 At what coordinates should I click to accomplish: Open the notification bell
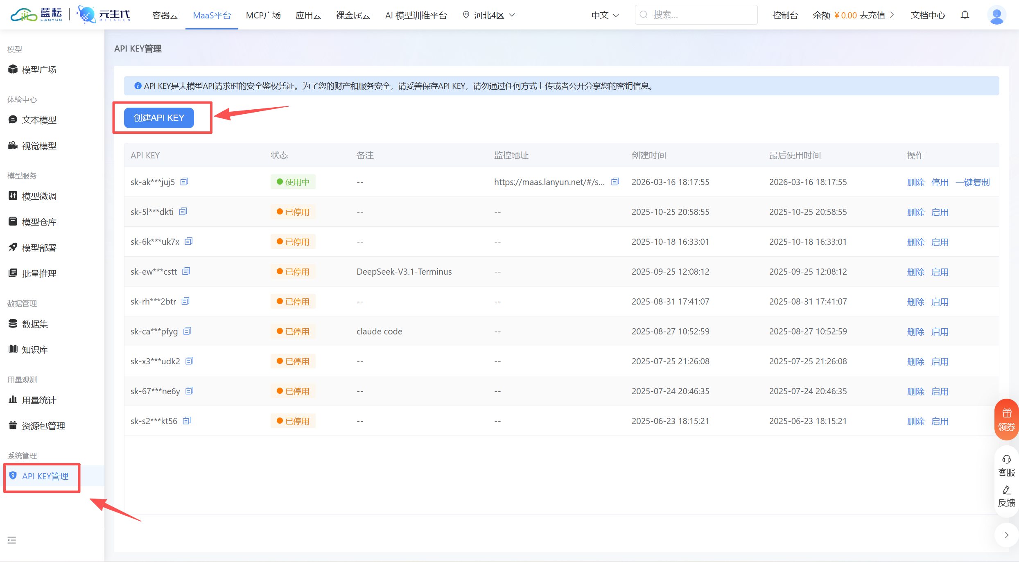pyautogui.click(x=965, y=15)
